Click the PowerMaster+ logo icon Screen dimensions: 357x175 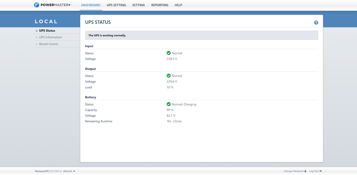pyautogui.click(x=36, y=5)
